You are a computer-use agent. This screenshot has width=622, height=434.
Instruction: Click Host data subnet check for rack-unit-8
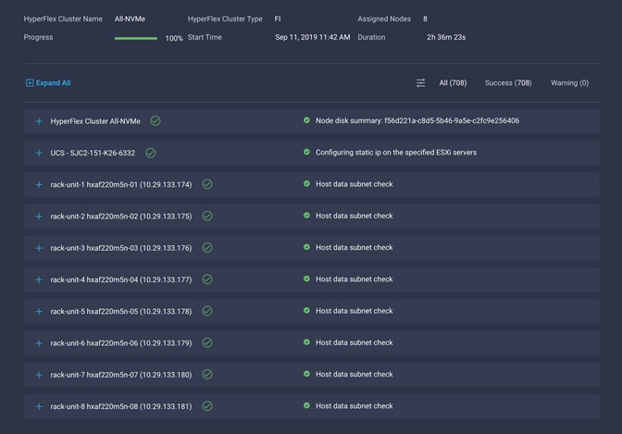[355, 406]
